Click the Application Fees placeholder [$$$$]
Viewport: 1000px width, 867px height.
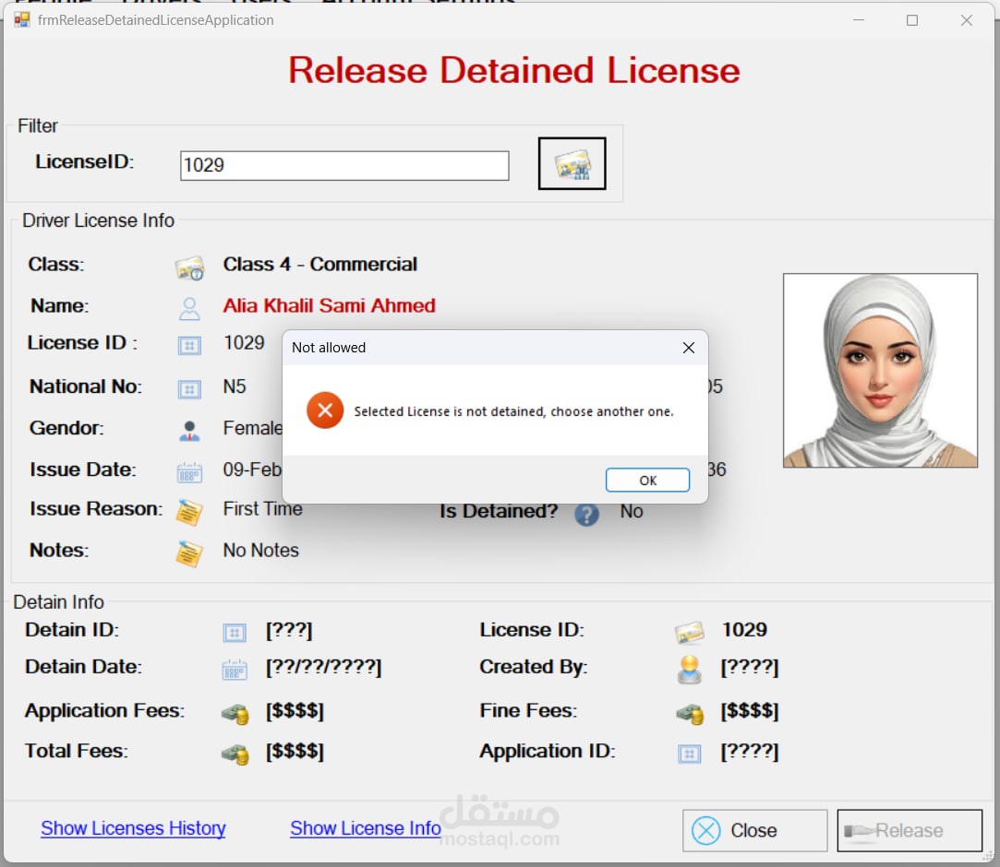[x=295, y=711]
